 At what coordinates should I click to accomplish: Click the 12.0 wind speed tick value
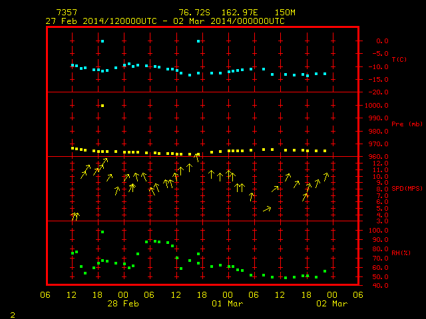click(x=381, y=163)
